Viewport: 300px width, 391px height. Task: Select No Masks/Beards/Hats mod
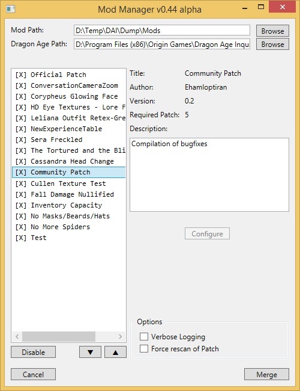[68, 216]
